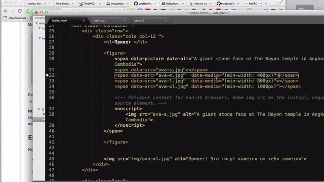The width and height of the screenshot is (324, 182).
Task: Close the 'How to us' Chrome tab
Action: pos(211,4)
